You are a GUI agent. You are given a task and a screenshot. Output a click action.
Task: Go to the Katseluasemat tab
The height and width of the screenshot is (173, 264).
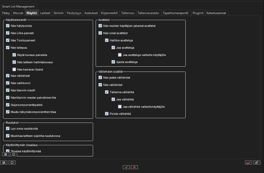tap(216, 13)
